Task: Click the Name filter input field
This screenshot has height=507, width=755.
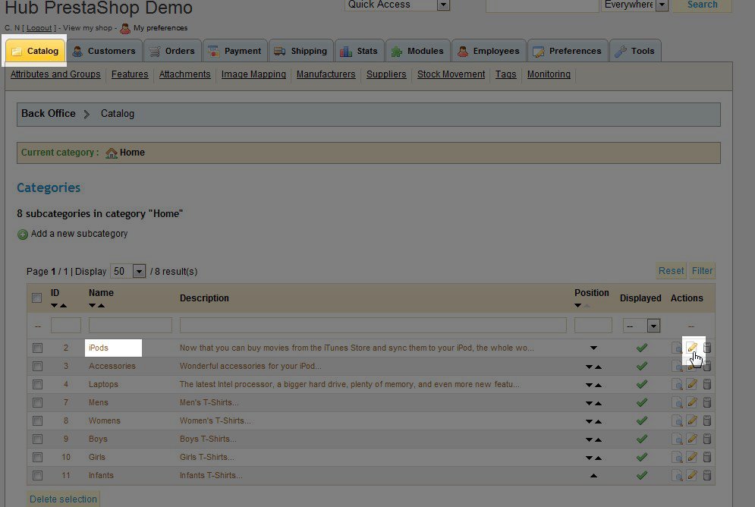Action: coord(131,326)
